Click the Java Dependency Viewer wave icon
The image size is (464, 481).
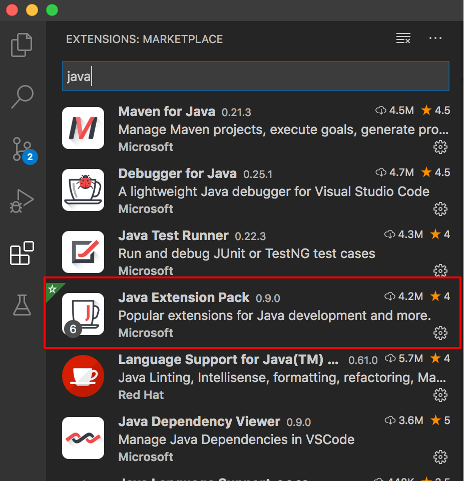[83, 437]
